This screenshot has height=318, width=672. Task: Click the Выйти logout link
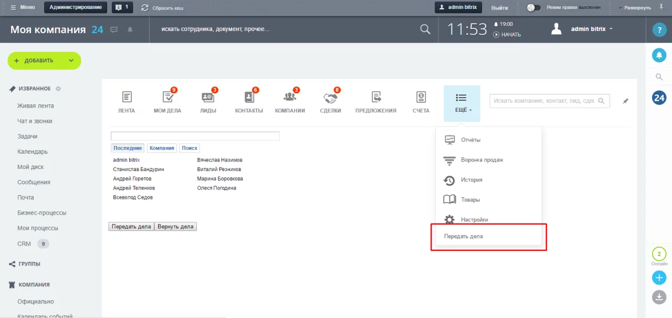(x=499, y=8)
